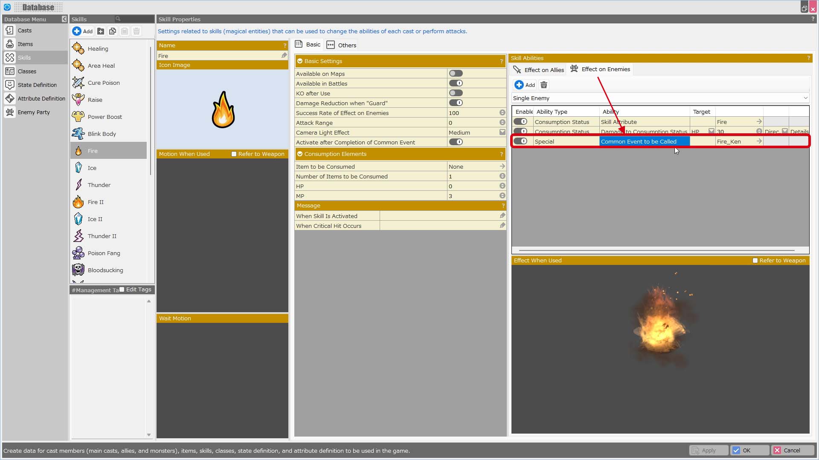Select the Thunder II skill
Viewport: 819px width, 460px height.
click(x=109, y=236)
